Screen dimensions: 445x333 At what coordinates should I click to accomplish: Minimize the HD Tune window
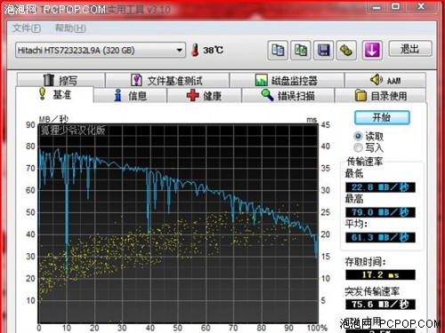tap(376, 7)
